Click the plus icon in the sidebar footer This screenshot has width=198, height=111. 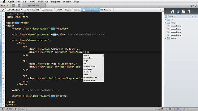[x=166, y=109]
